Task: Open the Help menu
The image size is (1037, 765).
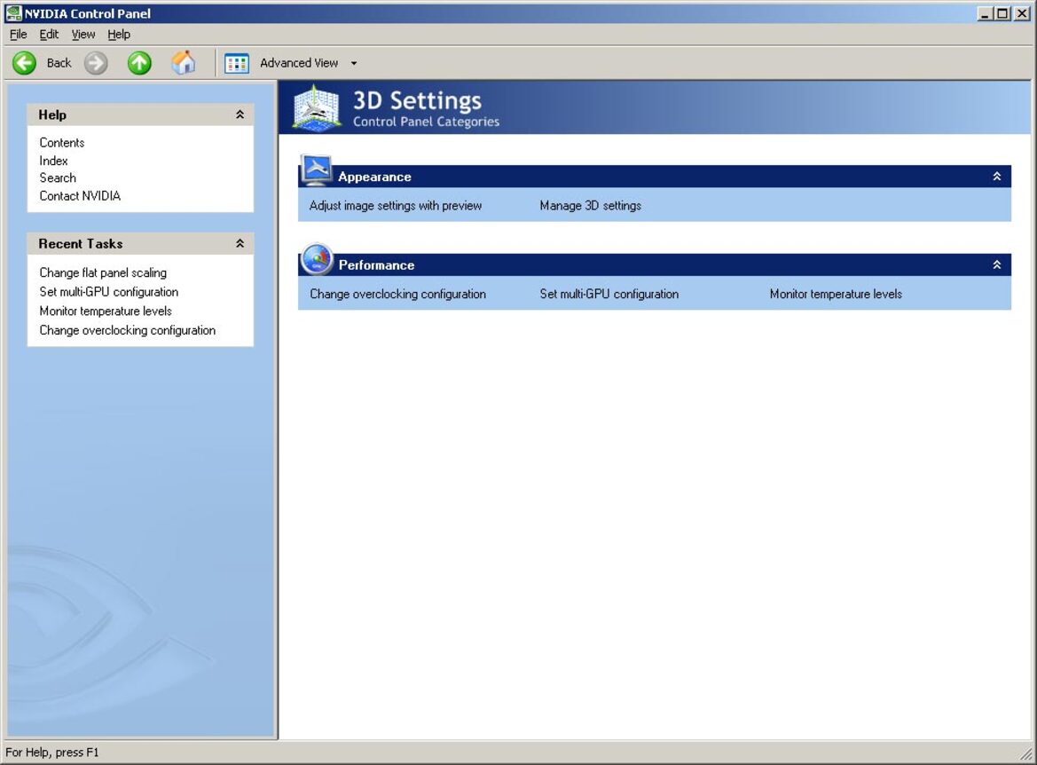Action: pyautogui.click(x=119, y=35)
